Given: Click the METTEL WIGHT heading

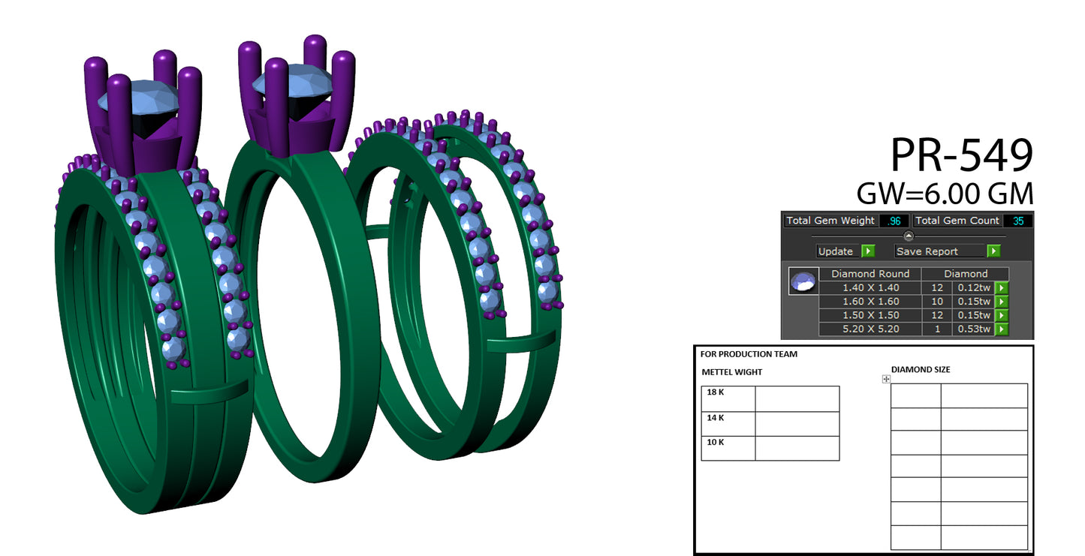Looking at the screenshot, I should (x=732, y=372).
